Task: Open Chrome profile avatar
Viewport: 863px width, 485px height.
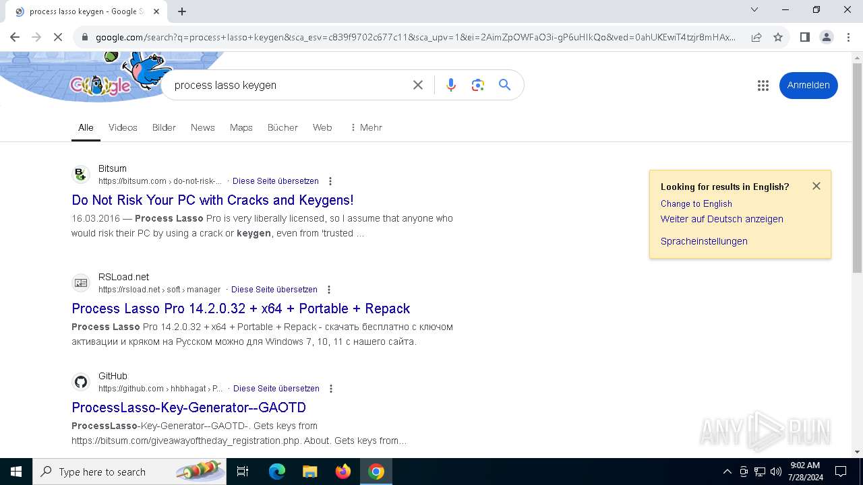Action: point(827,37)
